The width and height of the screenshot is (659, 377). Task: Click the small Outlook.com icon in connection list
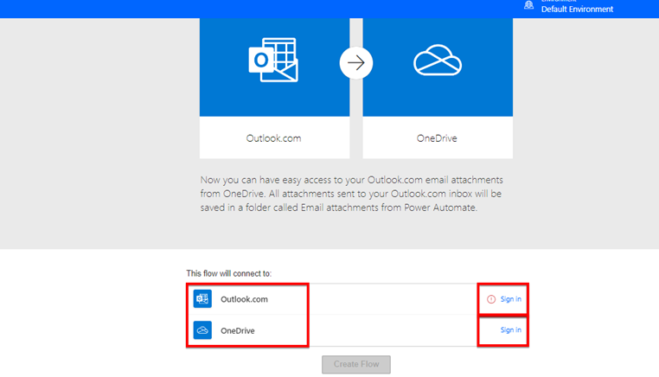[202, 299]
